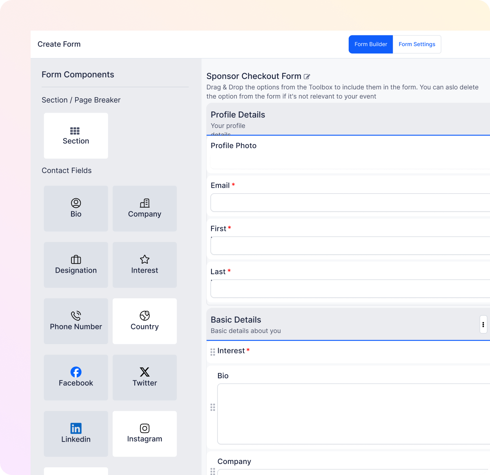Open the Basic Details three-dot menu
The height and width of the screenshot is (475, 490).
tap(483, 325)
